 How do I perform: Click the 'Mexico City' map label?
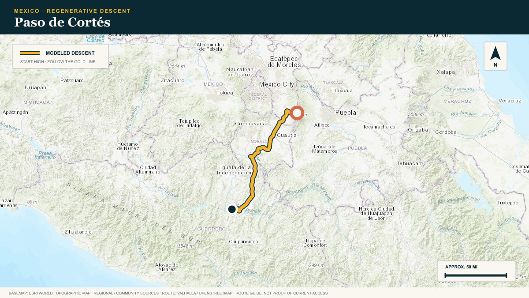click(276, 84)
